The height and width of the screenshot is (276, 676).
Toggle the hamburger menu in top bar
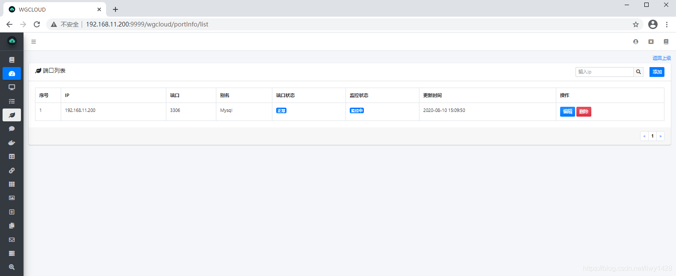click(x=33, y=42)
